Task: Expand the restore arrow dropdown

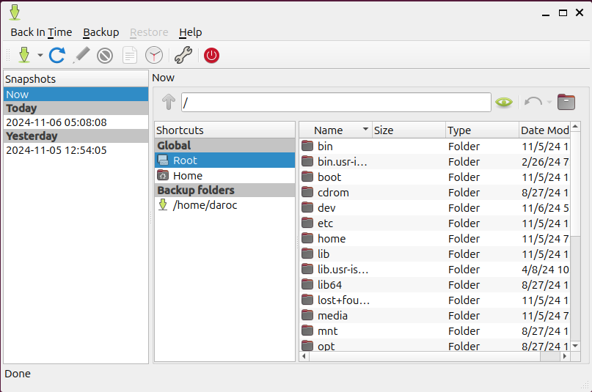Action: pos(549,103)
